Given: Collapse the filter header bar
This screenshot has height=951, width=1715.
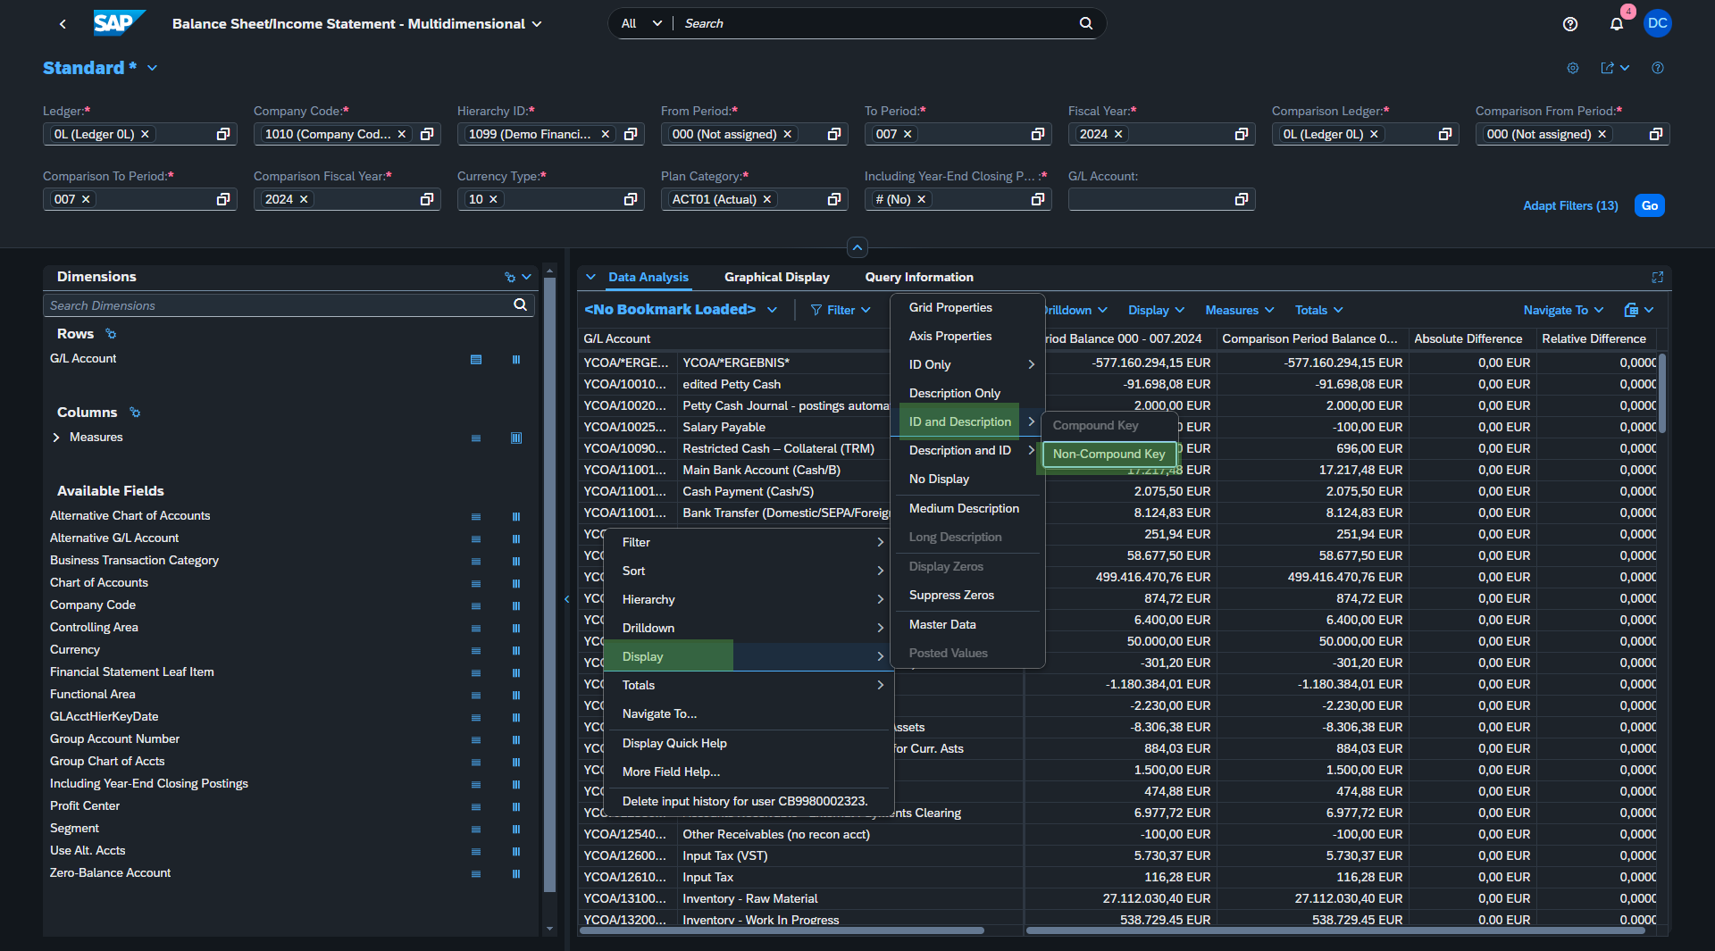Looking at the screenshot, I should pyautogui.click(x=857, y=247).
